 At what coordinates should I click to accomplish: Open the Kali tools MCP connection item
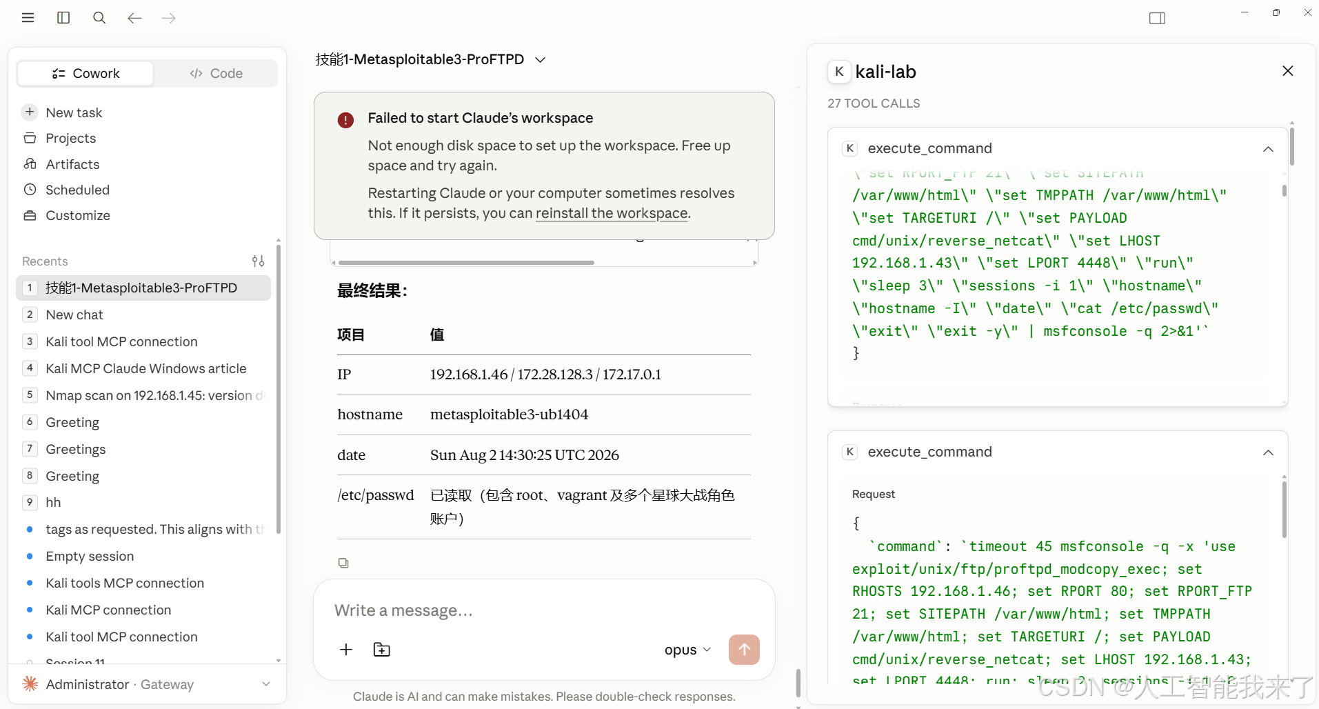point(143,583)
